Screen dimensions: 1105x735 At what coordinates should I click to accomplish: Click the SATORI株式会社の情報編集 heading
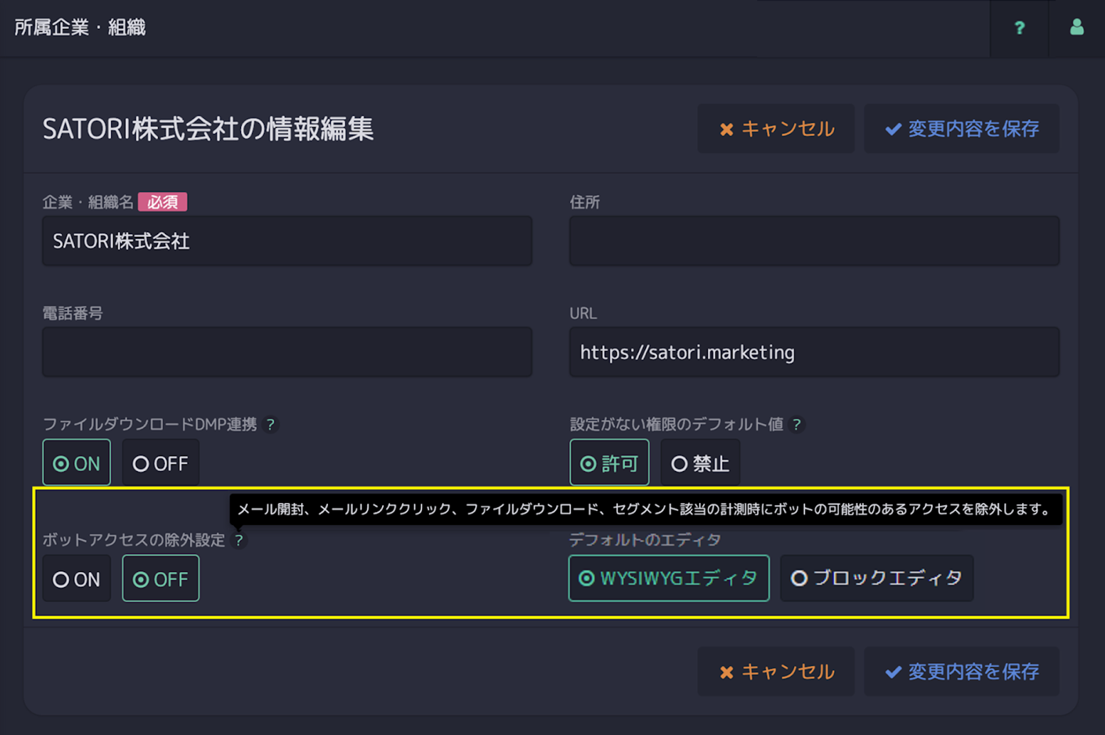click(208, 129)
